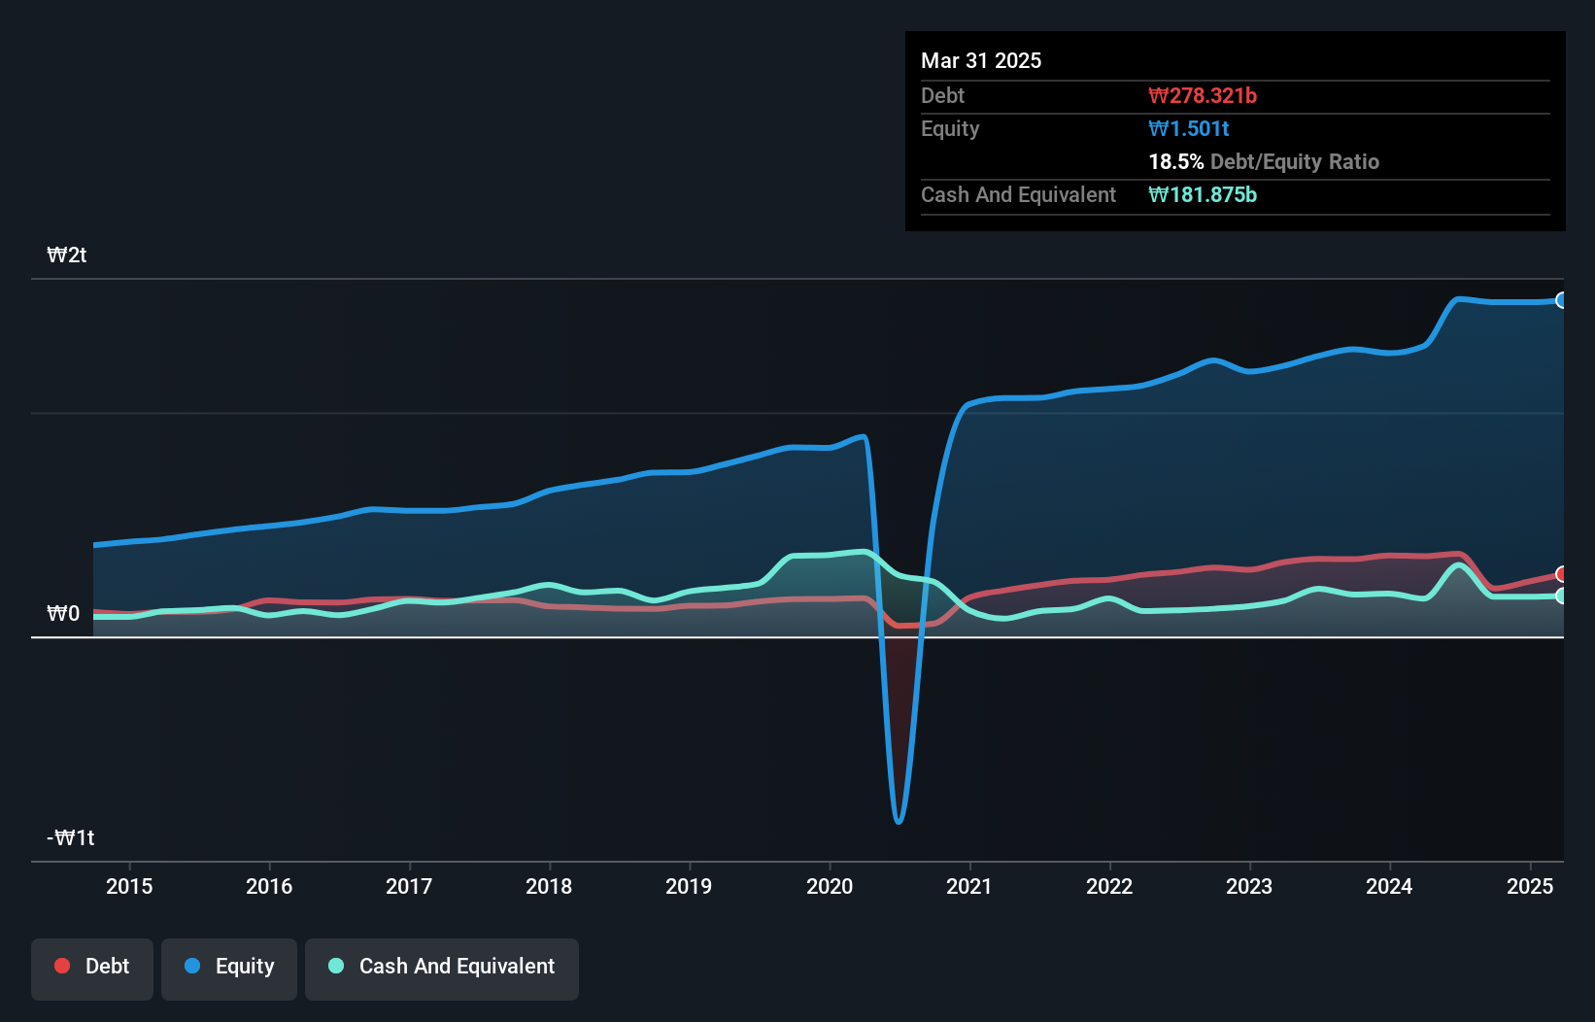Click the blue Equity endpoint marker on the chart
Screen dimensions: 1595x1022
(1561, 300)
